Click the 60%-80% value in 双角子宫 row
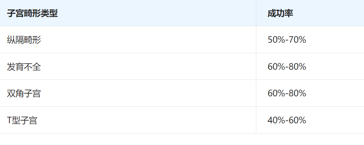This screenshot has width=364, height=145. pos(287,93)
